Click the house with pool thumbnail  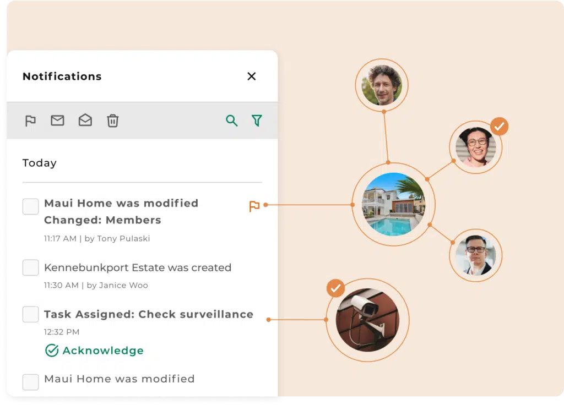[393, 204]
